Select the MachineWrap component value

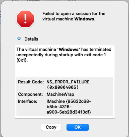click(60, 94)
